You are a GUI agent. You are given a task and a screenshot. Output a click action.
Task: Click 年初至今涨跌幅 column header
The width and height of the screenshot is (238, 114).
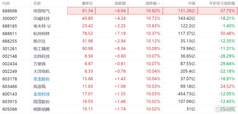pyautogui.click(x=222, y=3)
